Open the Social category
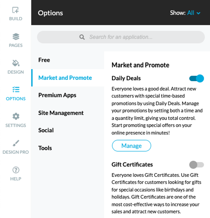Image resolution: width=210 pixels, height=218 pixels. tap(68, 131)
